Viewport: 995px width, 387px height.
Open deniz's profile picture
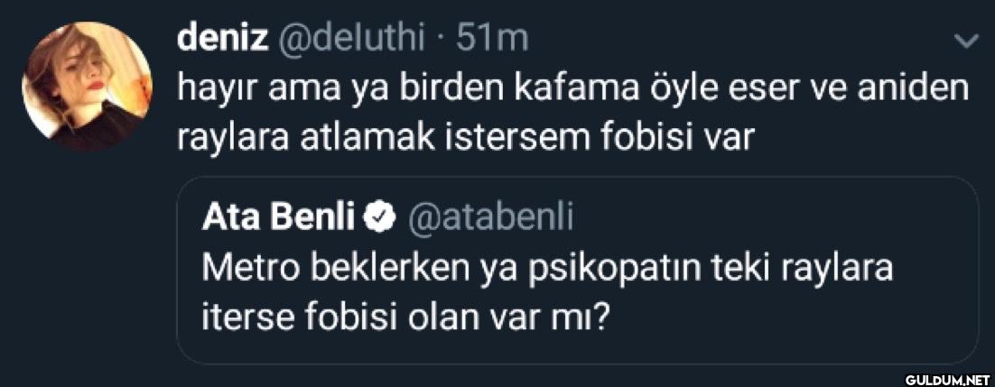point(88,87)
